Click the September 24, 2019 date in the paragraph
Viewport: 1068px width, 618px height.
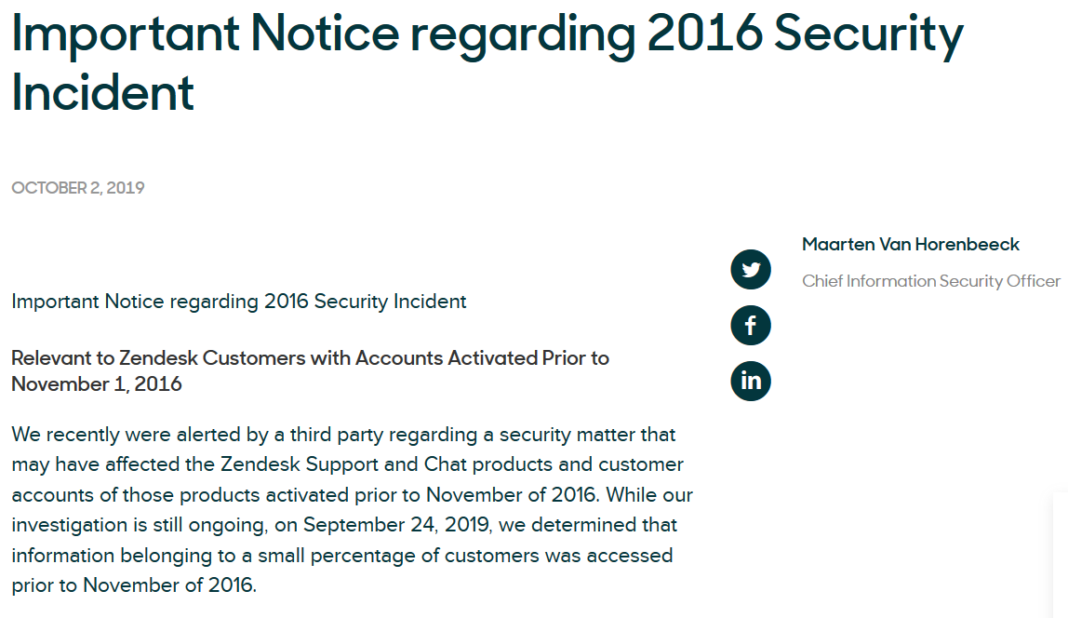(x=395, y=525)
